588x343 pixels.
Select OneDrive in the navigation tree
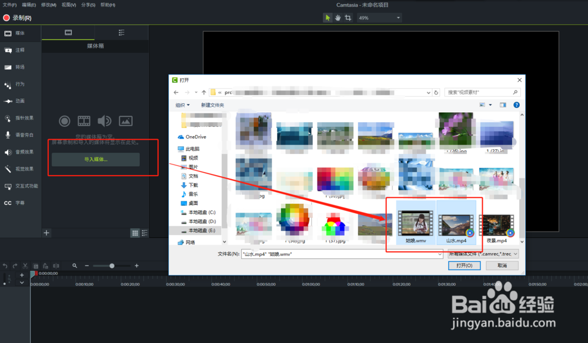click(x=192, y=137)
